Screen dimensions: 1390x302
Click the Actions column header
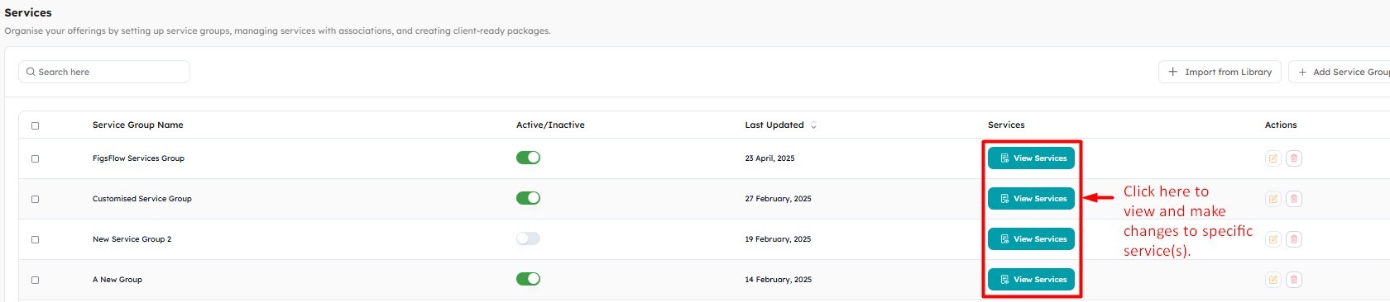(1281, 125)
